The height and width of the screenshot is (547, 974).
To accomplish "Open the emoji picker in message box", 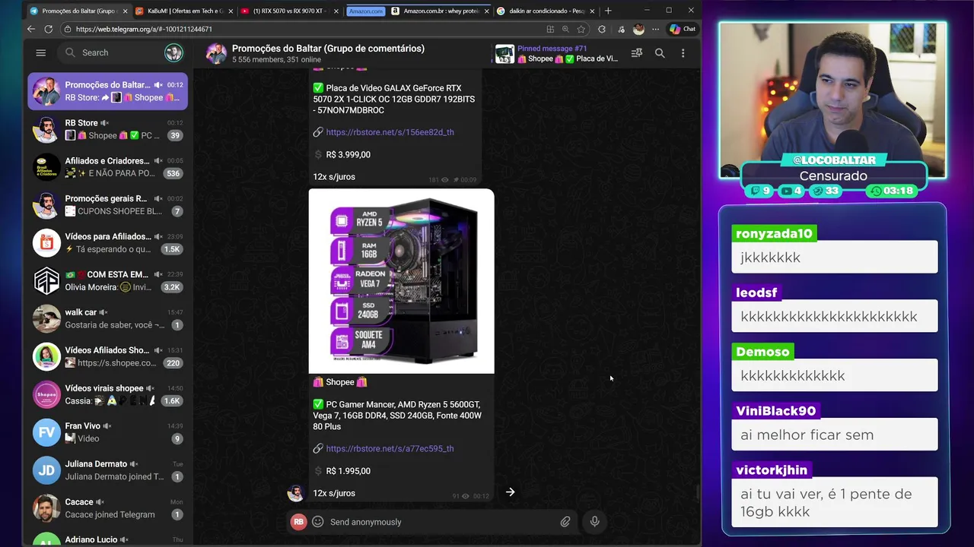I will pos(318,522).
